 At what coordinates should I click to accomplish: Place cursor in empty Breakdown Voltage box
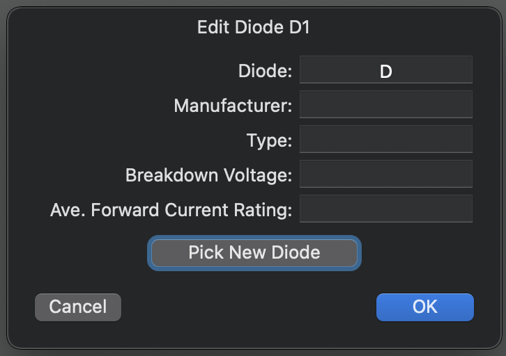click(x=385, y=174)
